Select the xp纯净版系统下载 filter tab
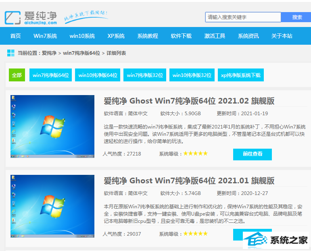This screenshot has height=251, width=311. [241, 75]
